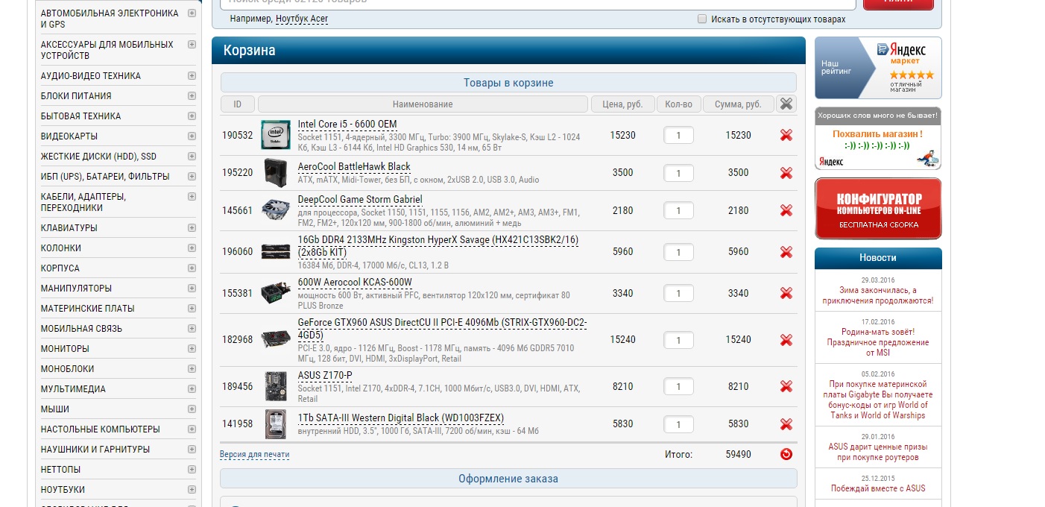Expand 'ИБП (UPS), батареи, фильтры' category
The height and width of the screenshot is (507, 1045).
(x=192, y=177)
